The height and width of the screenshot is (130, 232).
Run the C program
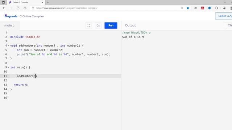pos(111,26)
